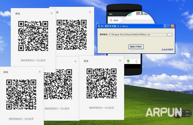Image resolution: width=193 pixels, height=125 pixels.
Task: Click the QR code in lower-right 微信 window
Action: pyautogui.click(x=102, y=83)
